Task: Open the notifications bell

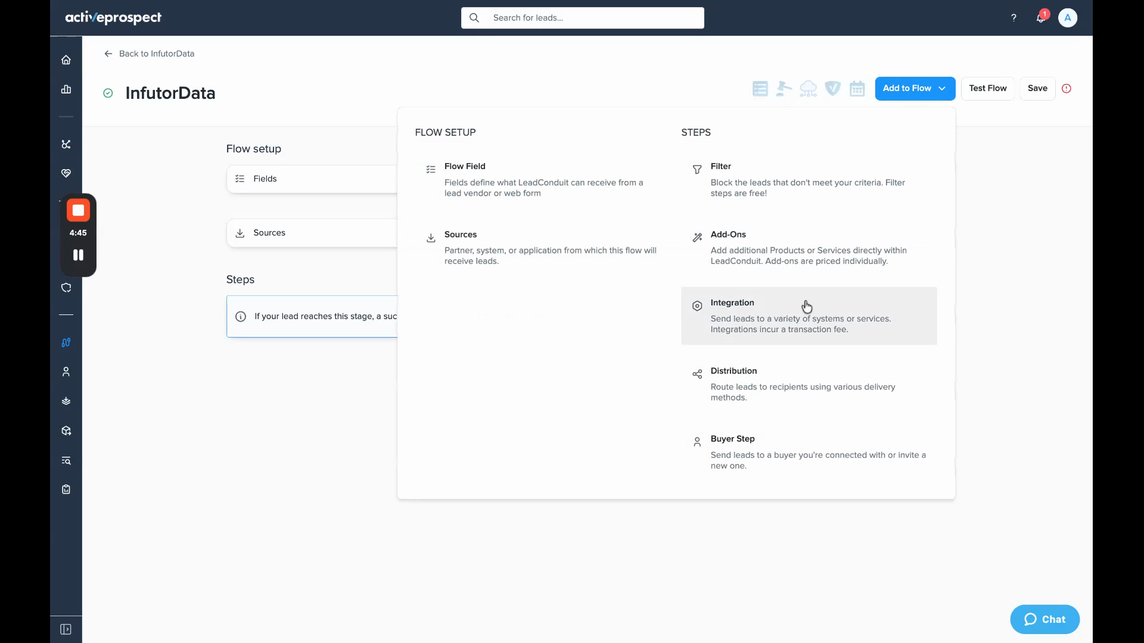Action: point(1041,18)
